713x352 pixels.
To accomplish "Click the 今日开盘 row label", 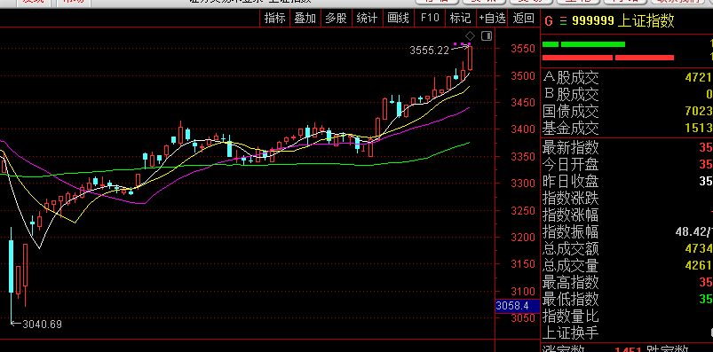I will pyautogui.click(x=571, y=164).
